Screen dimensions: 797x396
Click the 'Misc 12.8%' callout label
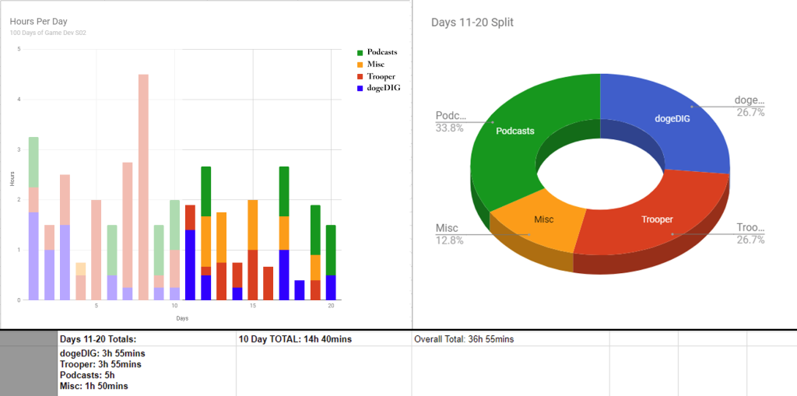(x=451, y=234)
